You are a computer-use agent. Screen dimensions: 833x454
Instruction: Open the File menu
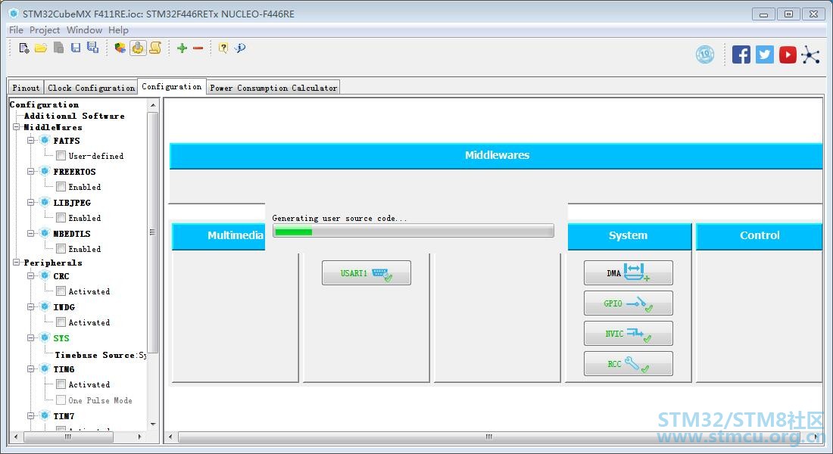point(16,30)
